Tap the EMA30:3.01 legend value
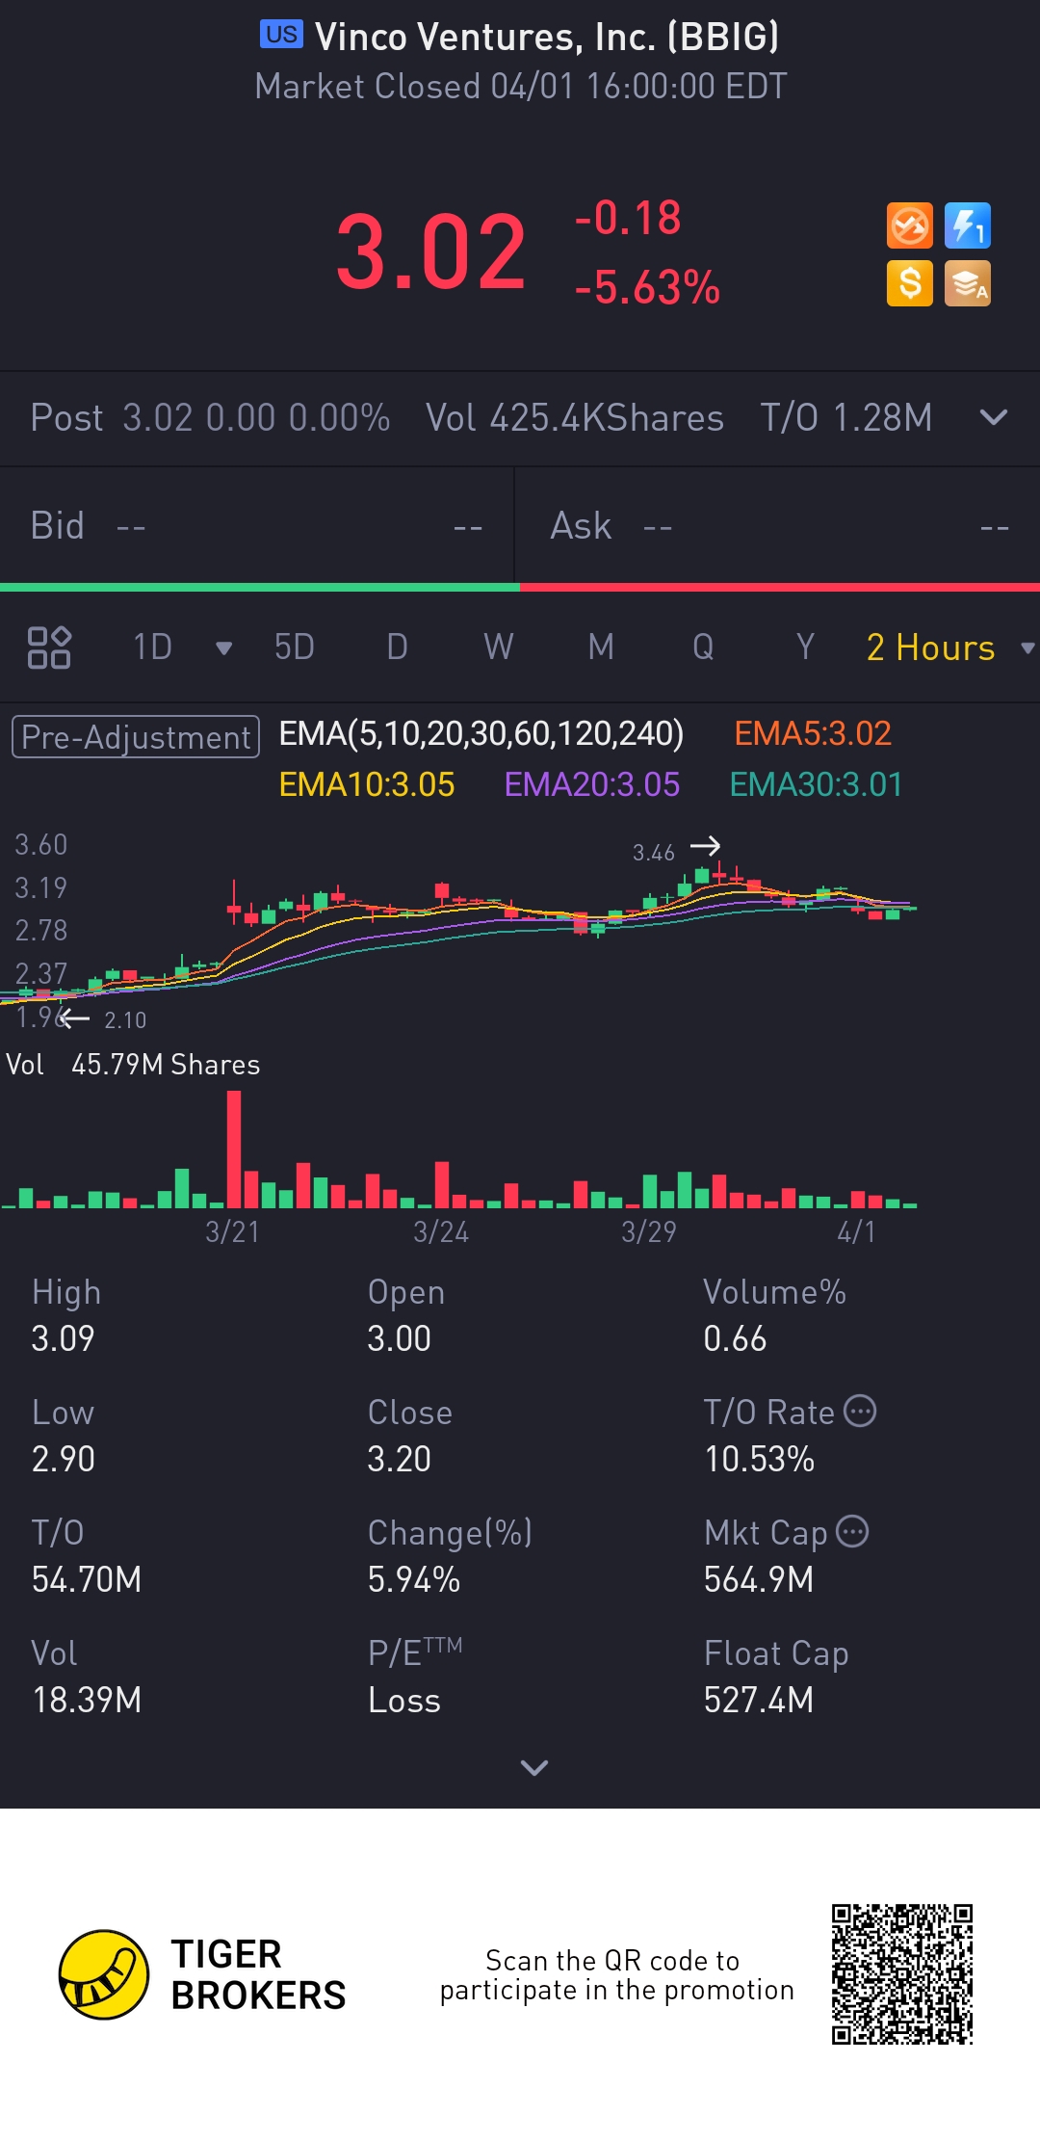Screen dimensions: 1040x2141 (817, 785)
